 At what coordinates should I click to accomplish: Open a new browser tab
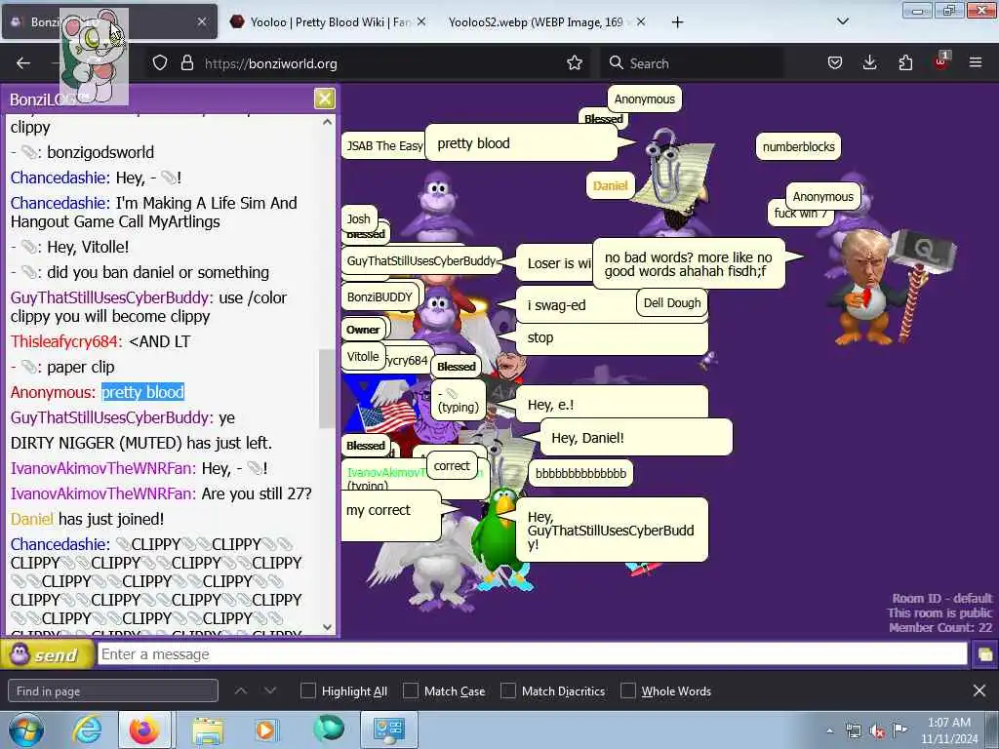click(x=677, y=22)
